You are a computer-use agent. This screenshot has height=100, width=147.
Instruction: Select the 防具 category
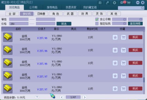point(85,14)
